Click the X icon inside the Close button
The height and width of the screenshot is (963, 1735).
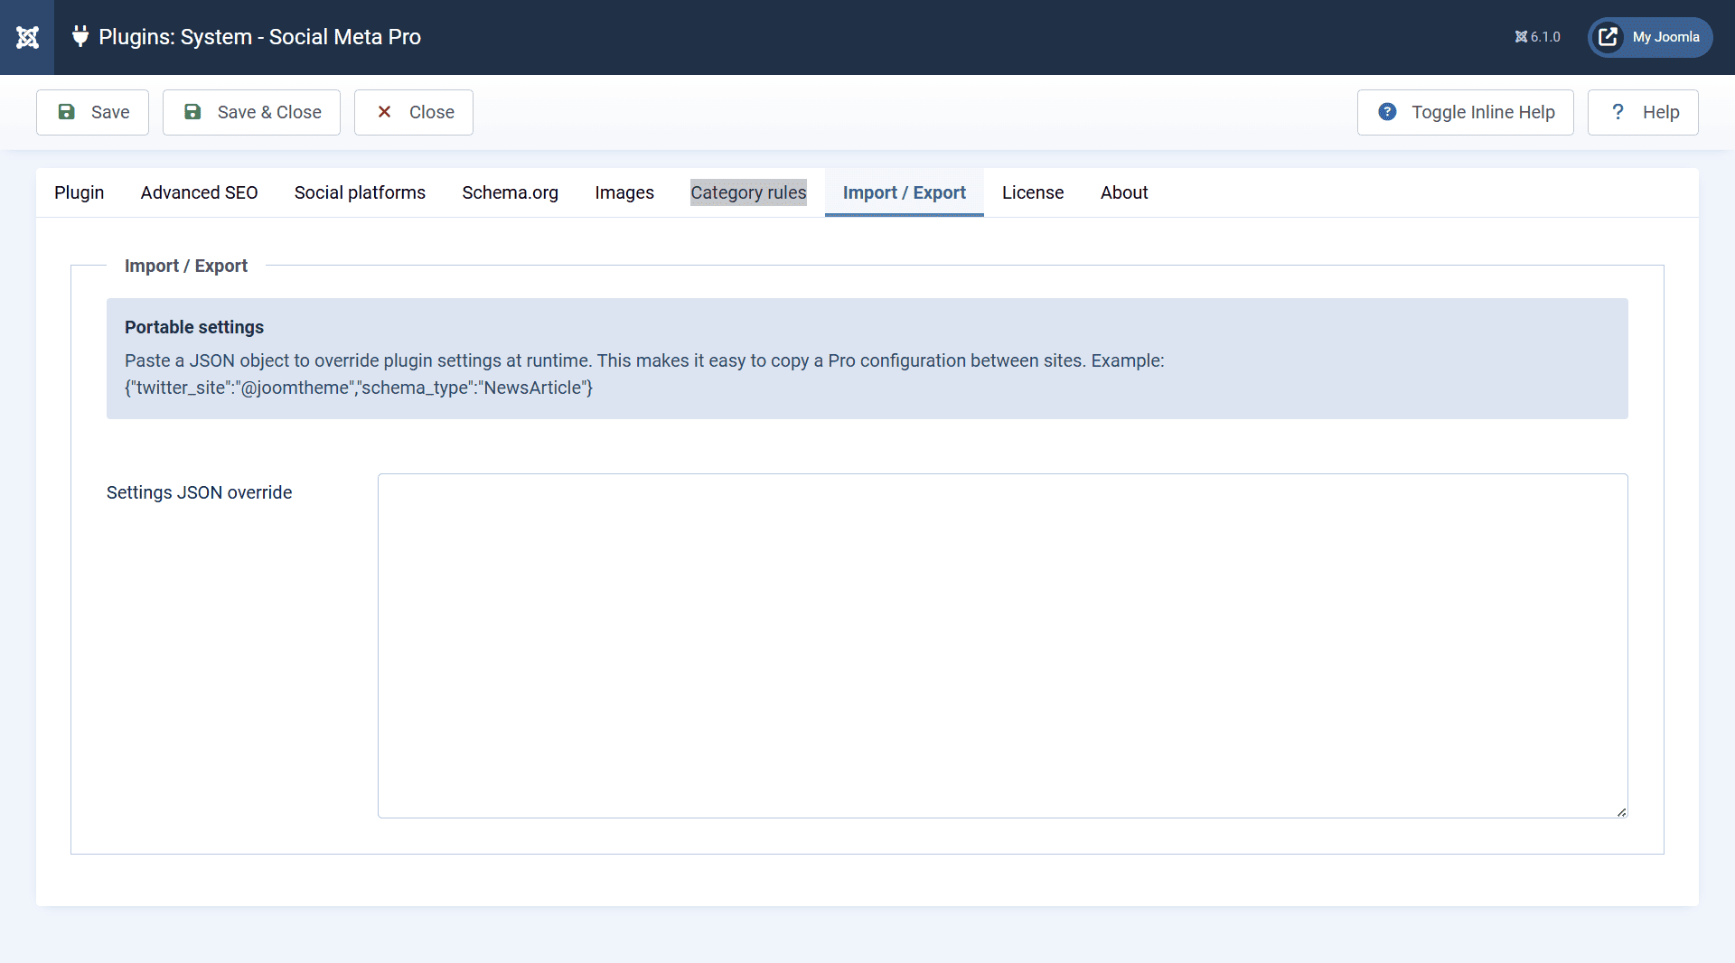[x=386, y=112]
